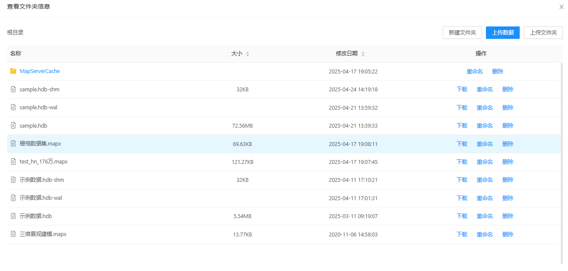Open the MapServerCache folder

point(40,71)
